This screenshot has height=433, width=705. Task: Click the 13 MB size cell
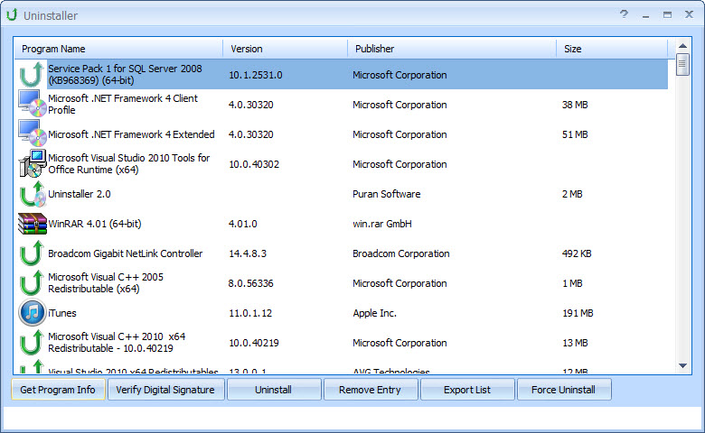tap(575, 343)
